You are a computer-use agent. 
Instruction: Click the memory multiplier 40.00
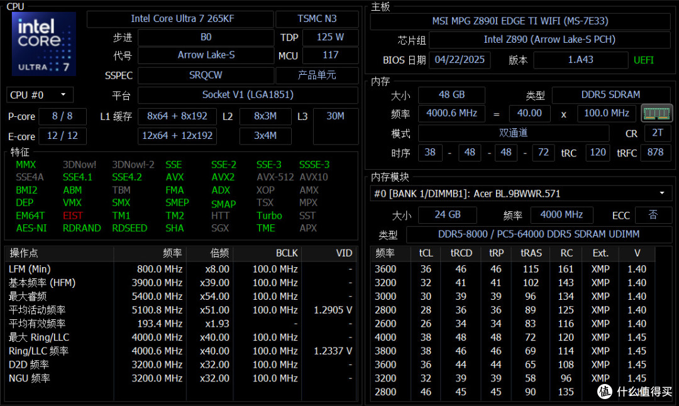(x=529, y=113)
